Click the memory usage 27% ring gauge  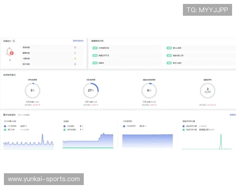pos(91,91)
